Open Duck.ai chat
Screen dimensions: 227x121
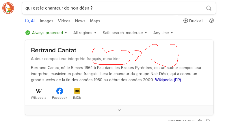193,21
